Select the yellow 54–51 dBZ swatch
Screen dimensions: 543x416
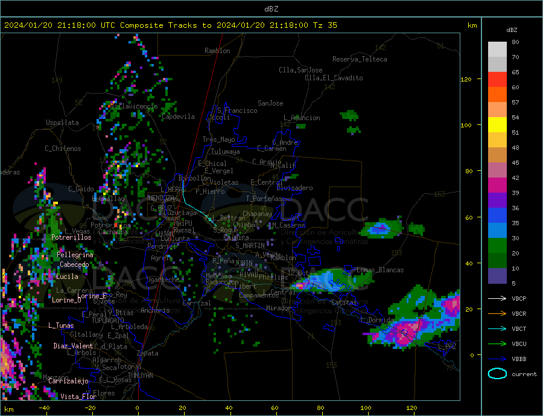[x=497, y=125]
